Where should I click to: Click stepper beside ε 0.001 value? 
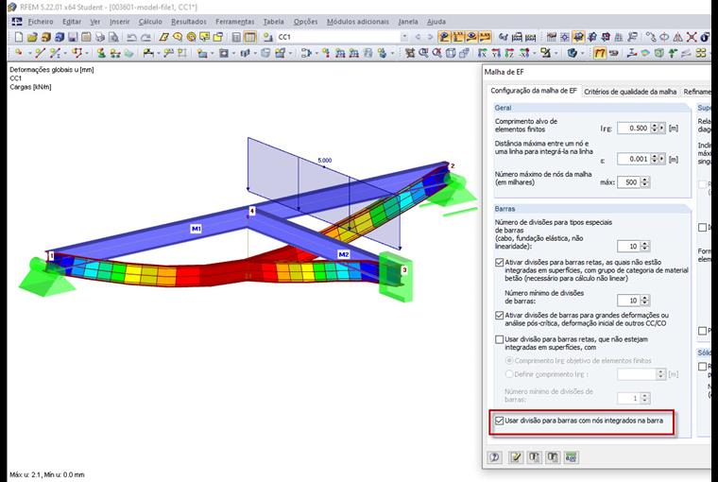pyautogui.click(x=655, y=159)
